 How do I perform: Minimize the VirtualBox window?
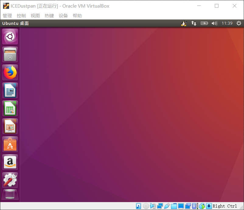pyautogui.click(x=199, y=6)
